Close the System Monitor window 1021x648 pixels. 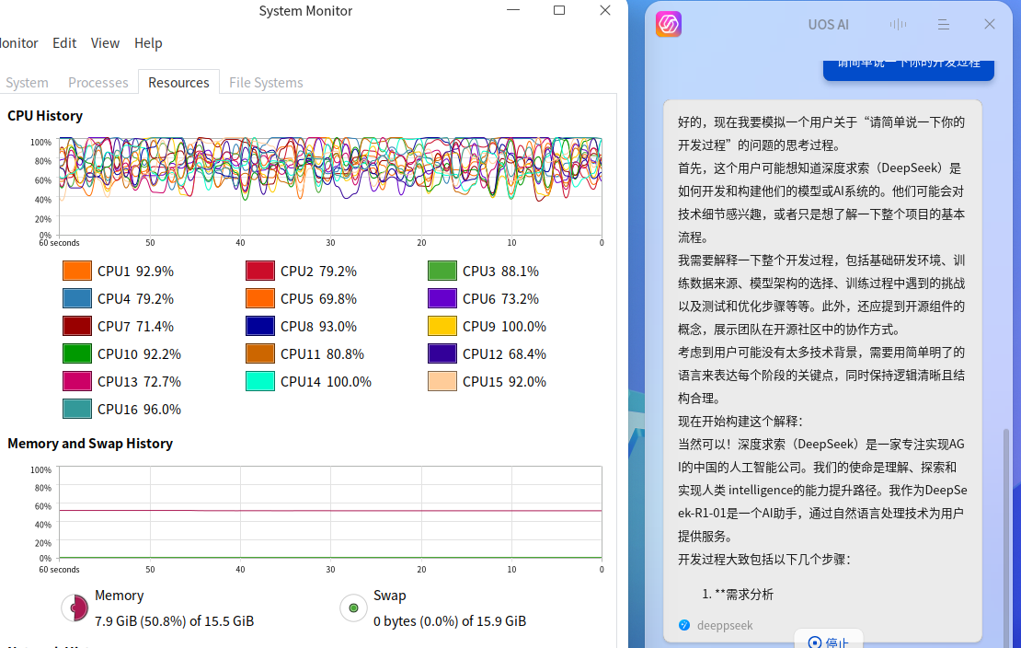605,10
